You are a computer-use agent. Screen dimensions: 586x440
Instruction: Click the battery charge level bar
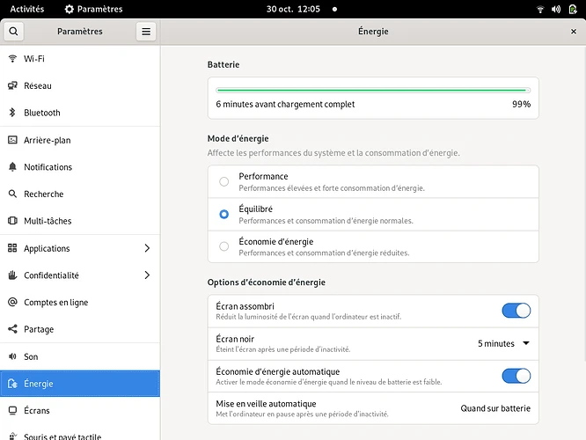pyautogui.click(x=372, y=90)
